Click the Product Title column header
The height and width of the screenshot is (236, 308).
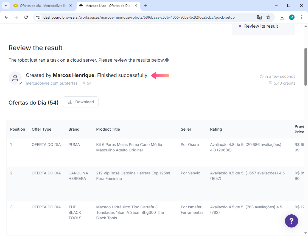108,129
